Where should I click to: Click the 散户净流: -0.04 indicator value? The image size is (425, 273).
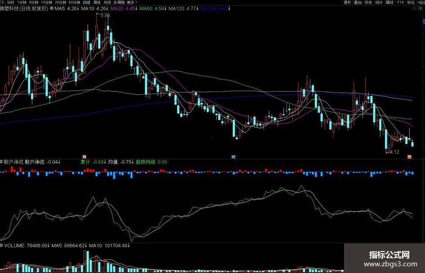pyautogui.click(x=43, y=162)
